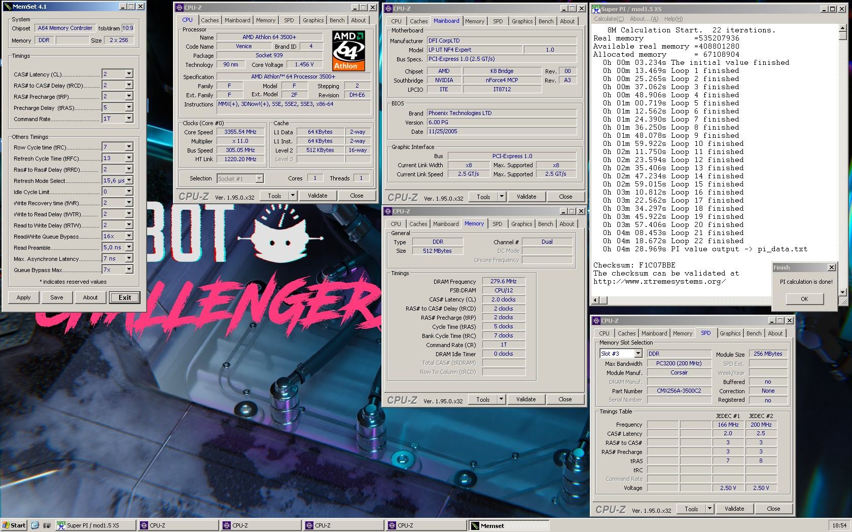Image resolution: width=852 pixels, height=532 pixels.
Task: Click the Part Number CMX256A-3500C2
Action: click(x=679, y=391)
